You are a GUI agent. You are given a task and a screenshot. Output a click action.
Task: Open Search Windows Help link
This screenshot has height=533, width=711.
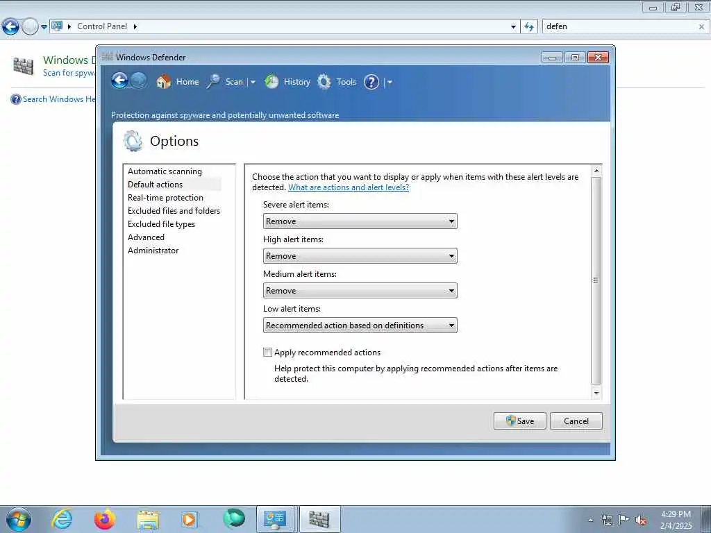59,99
